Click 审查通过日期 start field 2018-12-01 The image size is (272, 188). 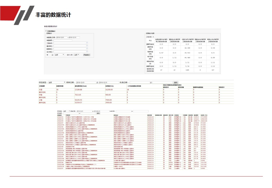tap(62, 37)
